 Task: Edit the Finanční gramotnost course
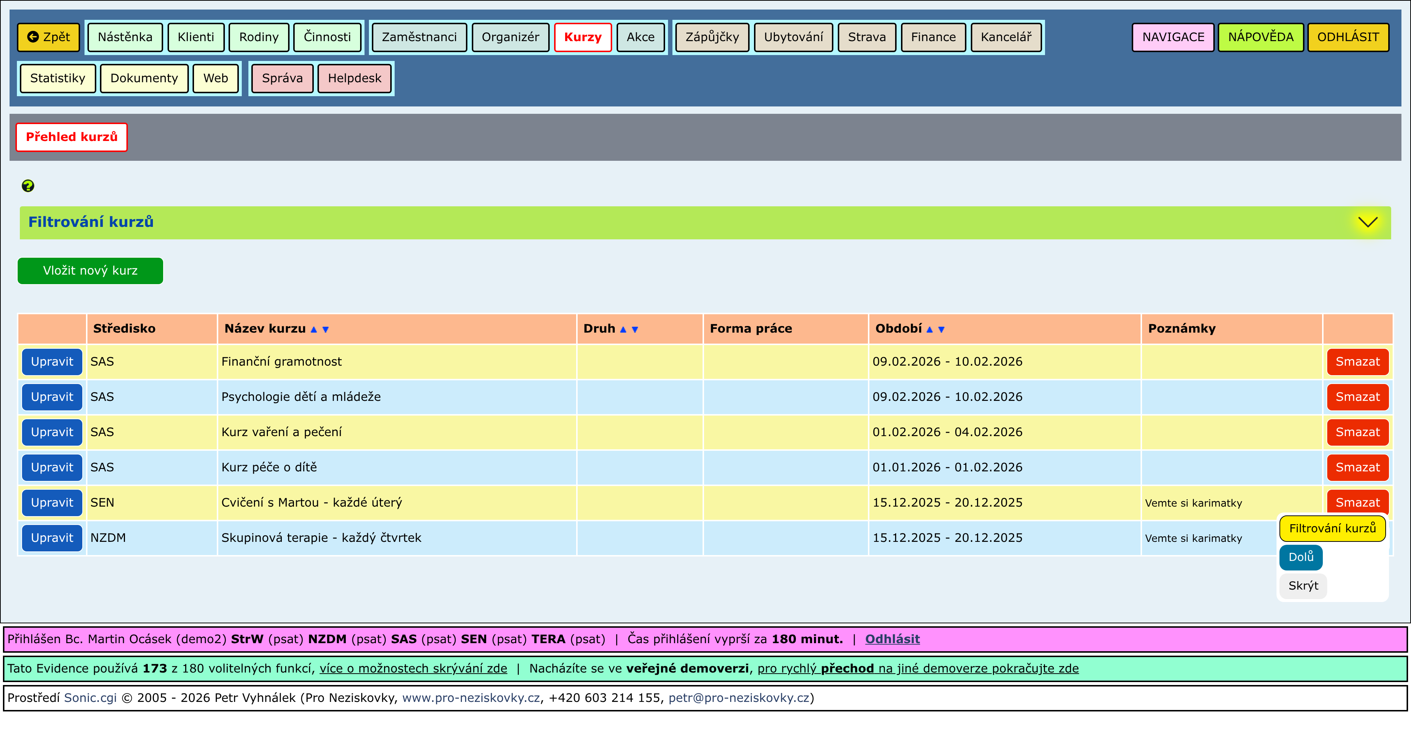tap(52, 362)
